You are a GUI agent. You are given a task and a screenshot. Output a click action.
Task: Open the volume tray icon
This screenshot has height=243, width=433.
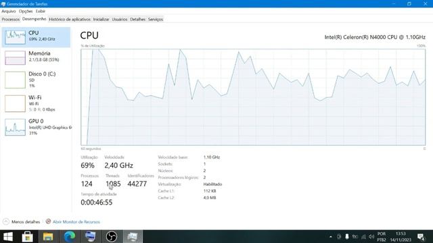[x=371, y=237]
